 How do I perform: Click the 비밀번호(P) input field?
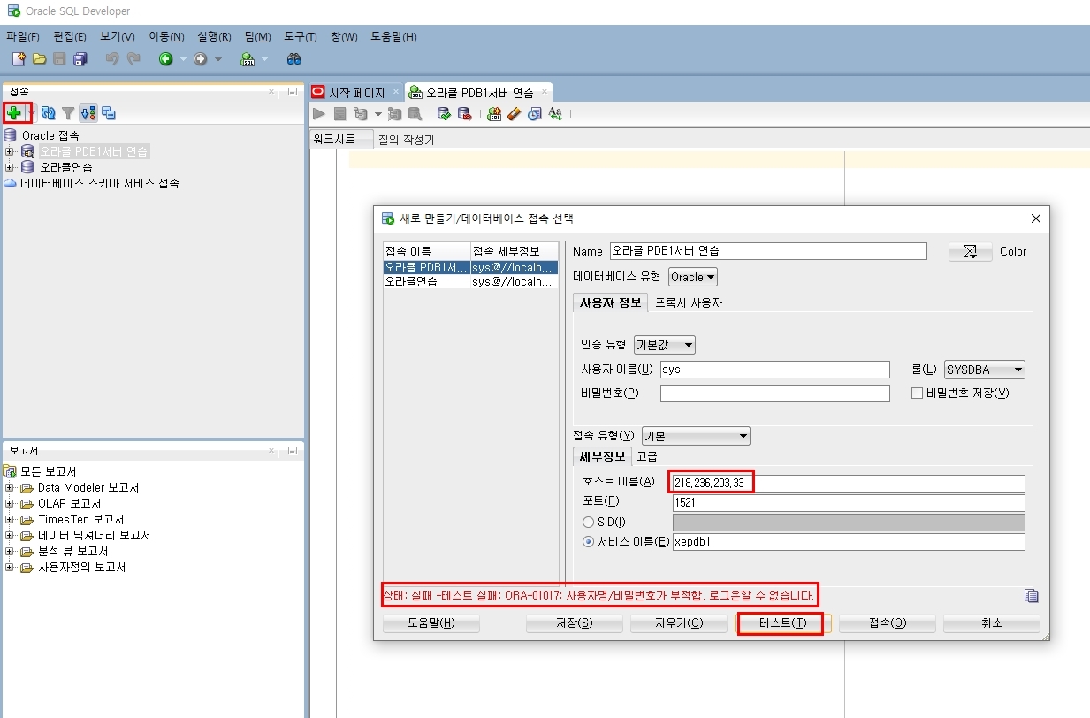coord(775,393)
